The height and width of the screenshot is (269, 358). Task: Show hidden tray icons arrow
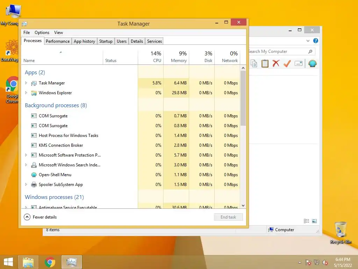pos(300,262)
